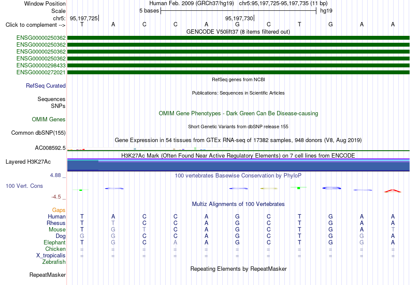Click the chr5:95,197,725-95,197,735 position text
Image resolution: width=410 pixels, height=285 pixels.
[283, 3]
